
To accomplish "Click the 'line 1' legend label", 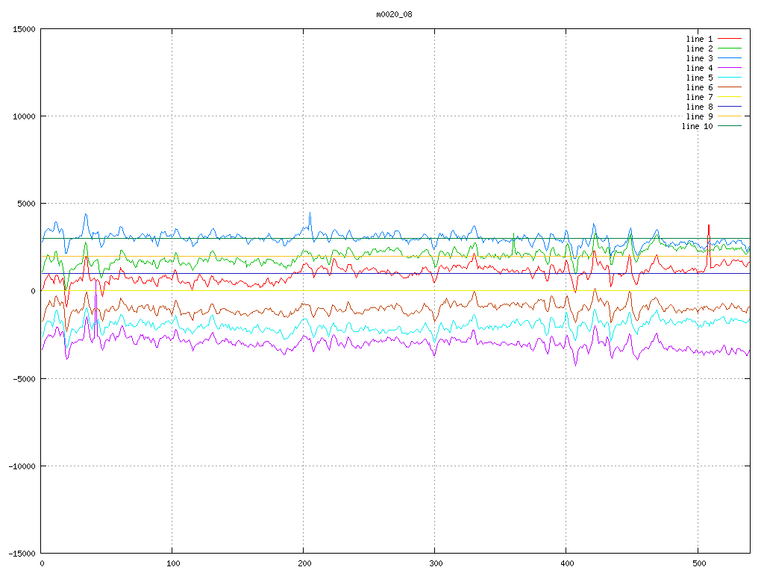I will 699,39.
